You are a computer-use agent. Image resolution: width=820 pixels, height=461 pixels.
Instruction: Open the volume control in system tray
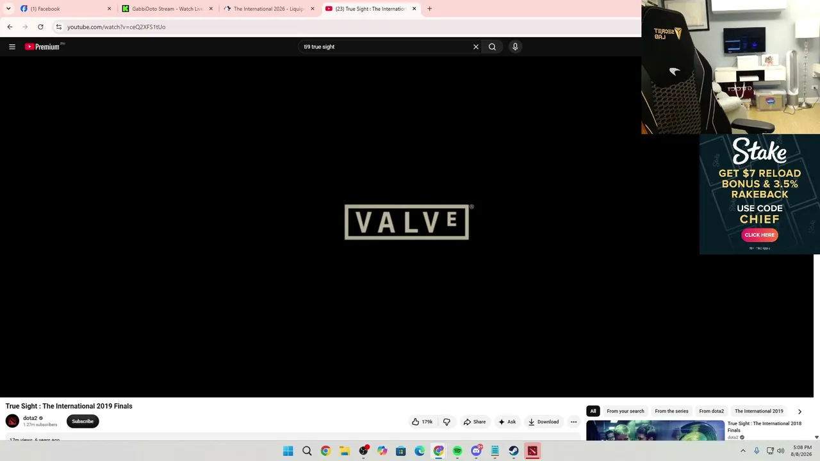click(780, 451)
